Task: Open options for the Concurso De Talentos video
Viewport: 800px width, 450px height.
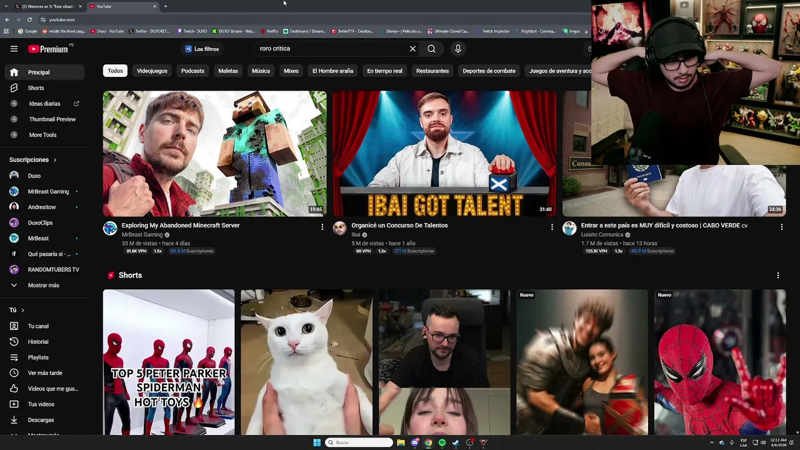Action: coord(552,227)
